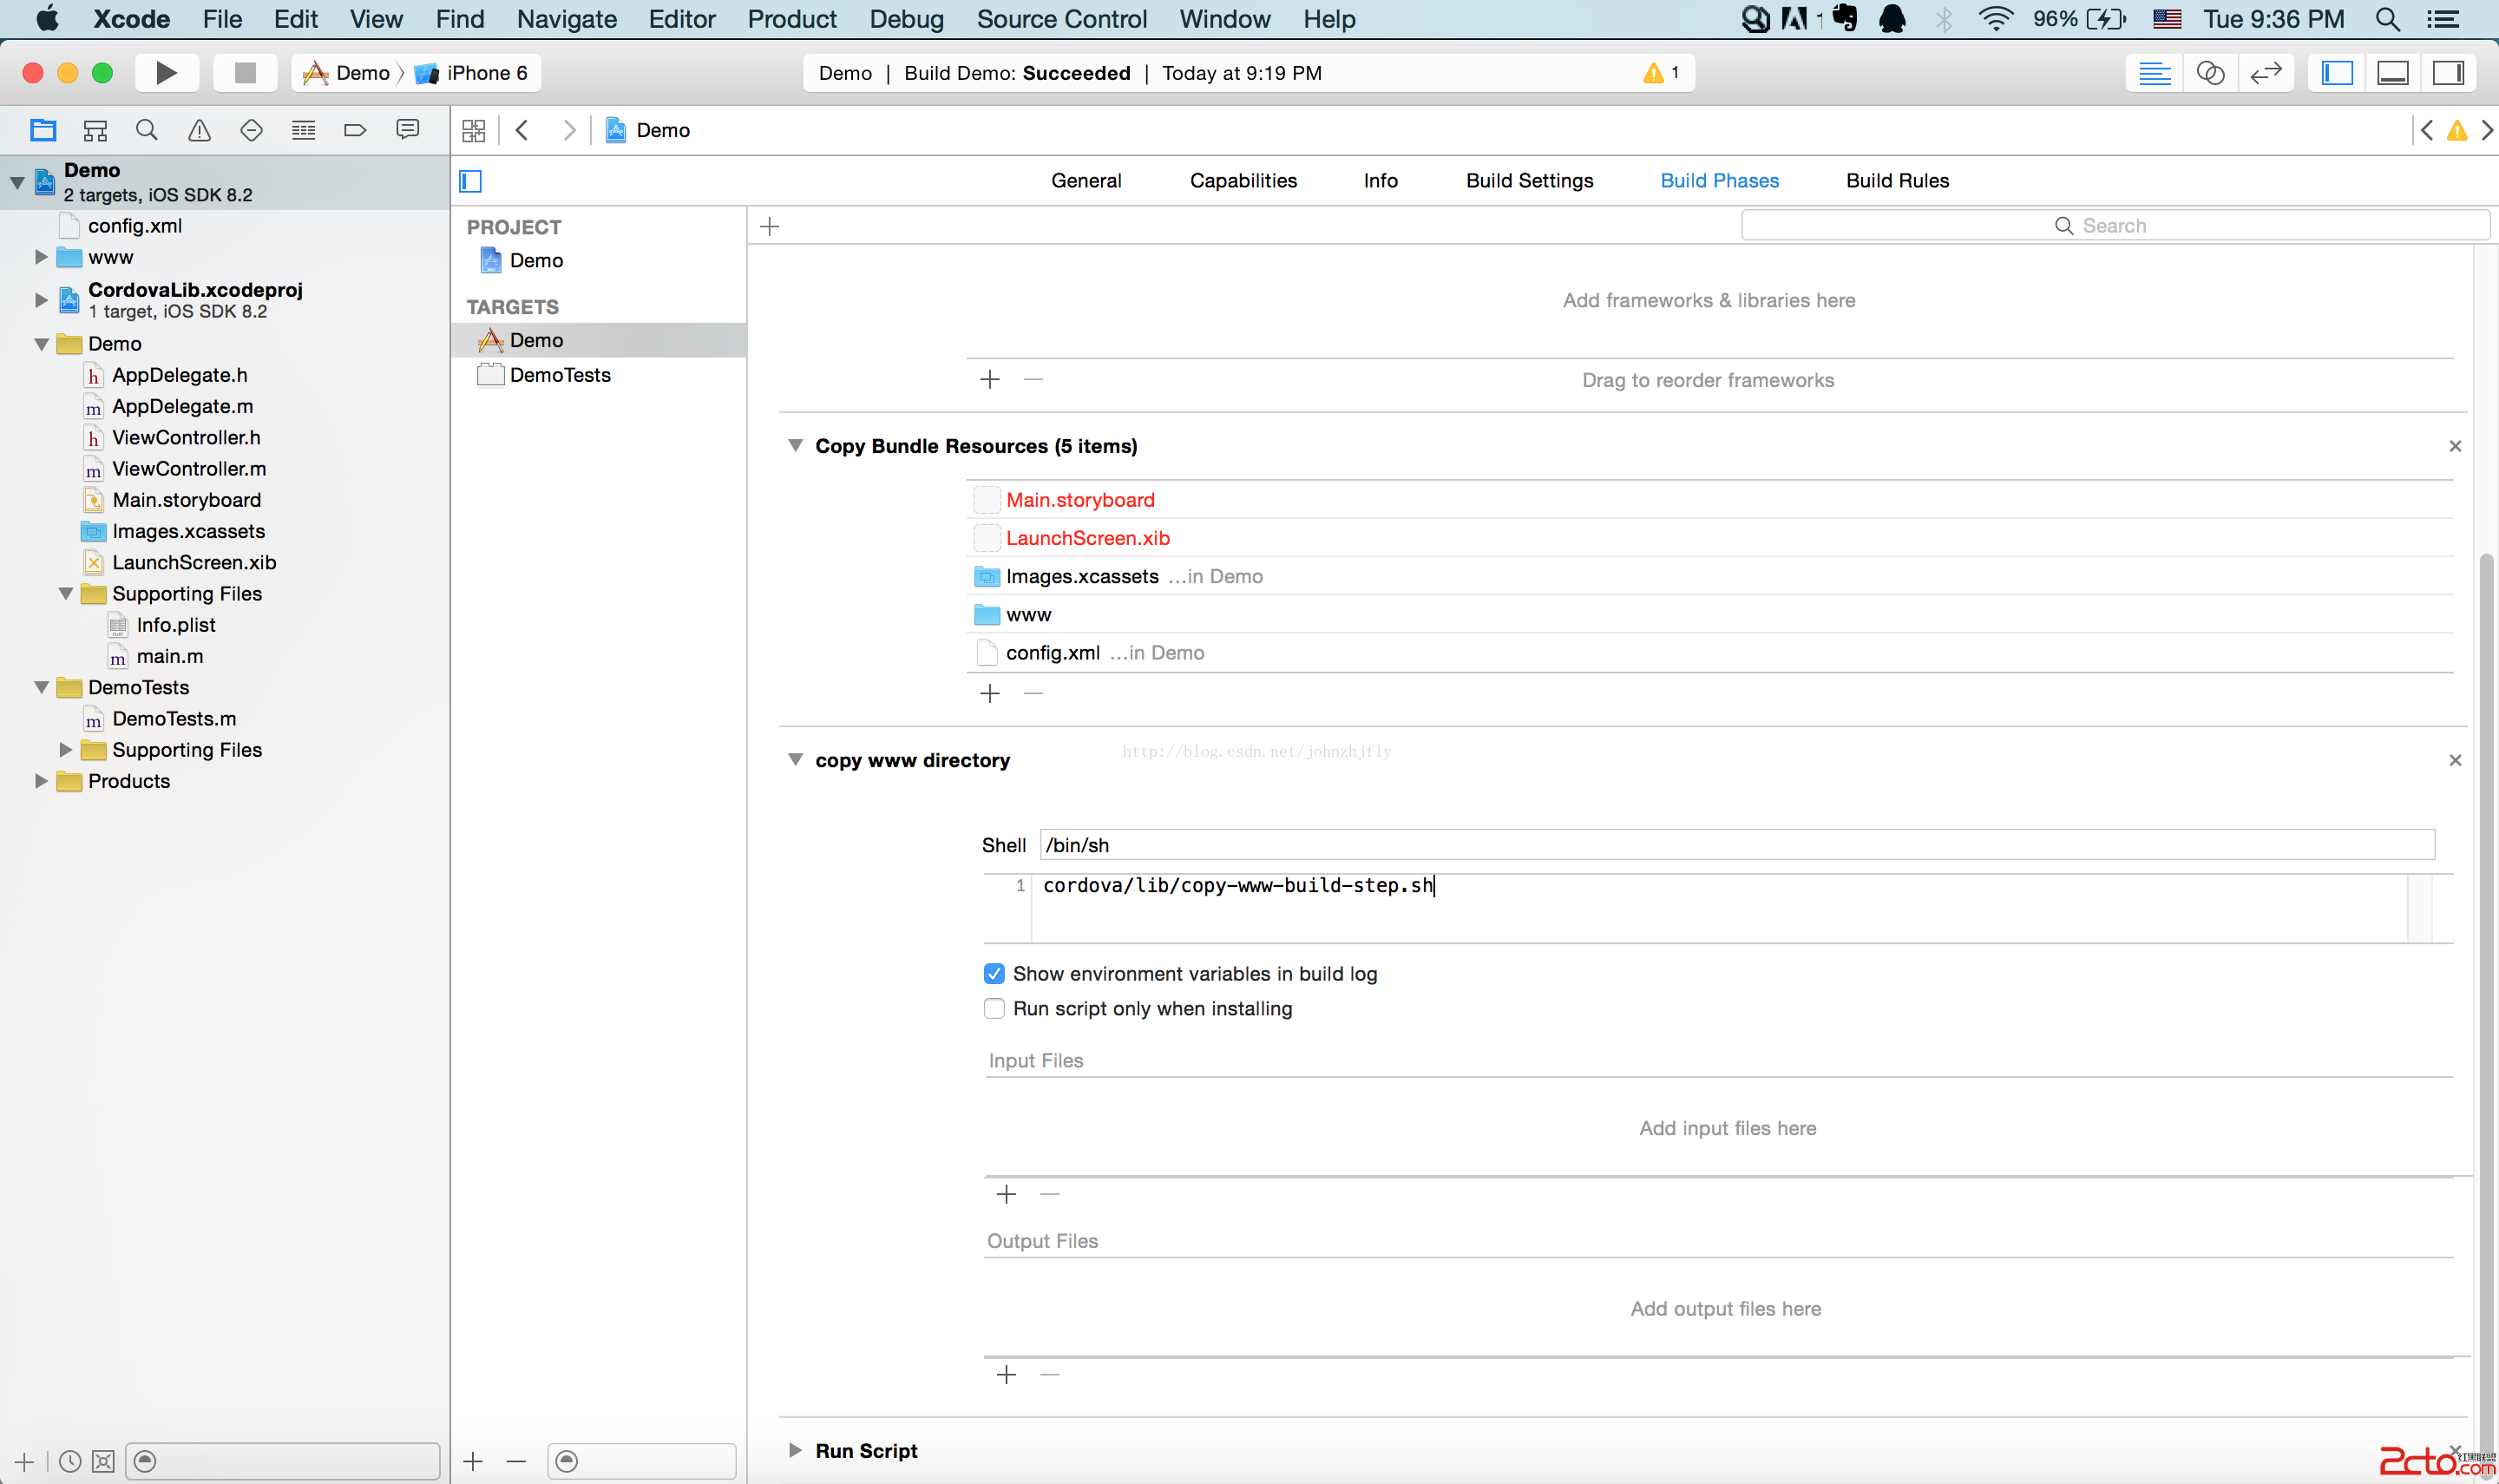Switch to the Assistant editor
2499x1484 pixels.
pos(2210,73)
